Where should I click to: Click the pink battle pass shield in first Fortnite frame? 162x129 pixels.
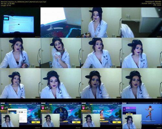point(2,108)
